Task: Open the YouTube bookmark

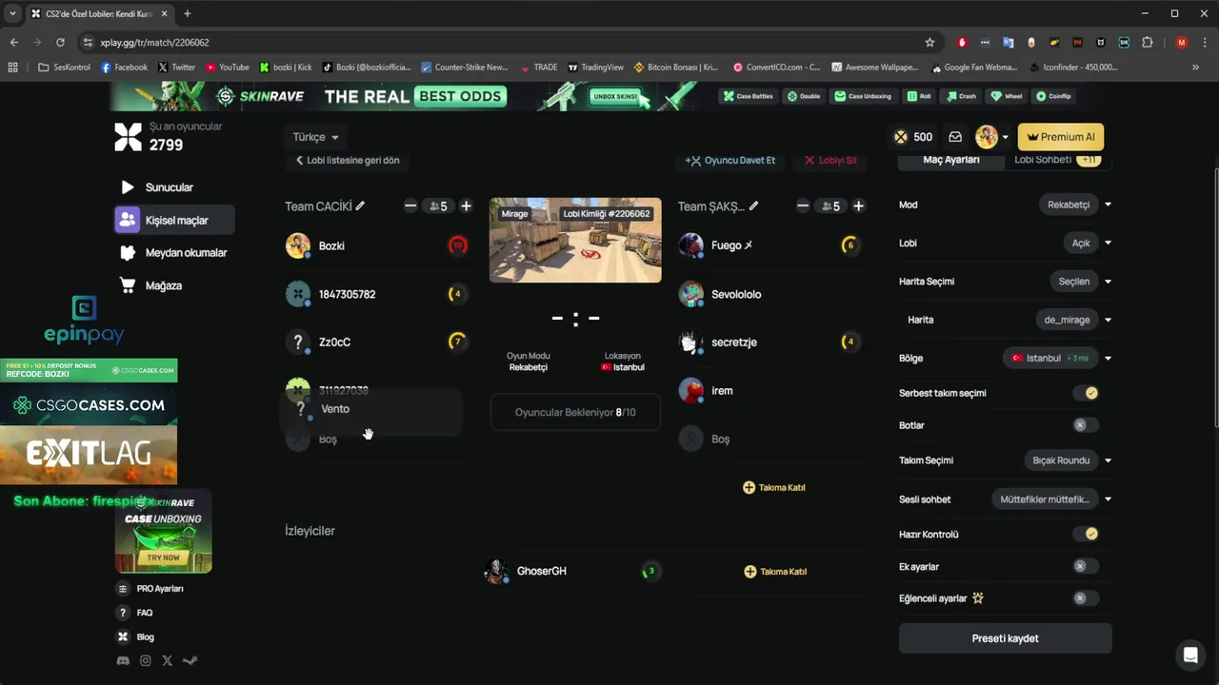Action: click(x=228, y=68)
